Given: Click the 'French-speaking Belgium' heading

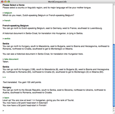Looking at the screenshot, I should coord(16,26).
